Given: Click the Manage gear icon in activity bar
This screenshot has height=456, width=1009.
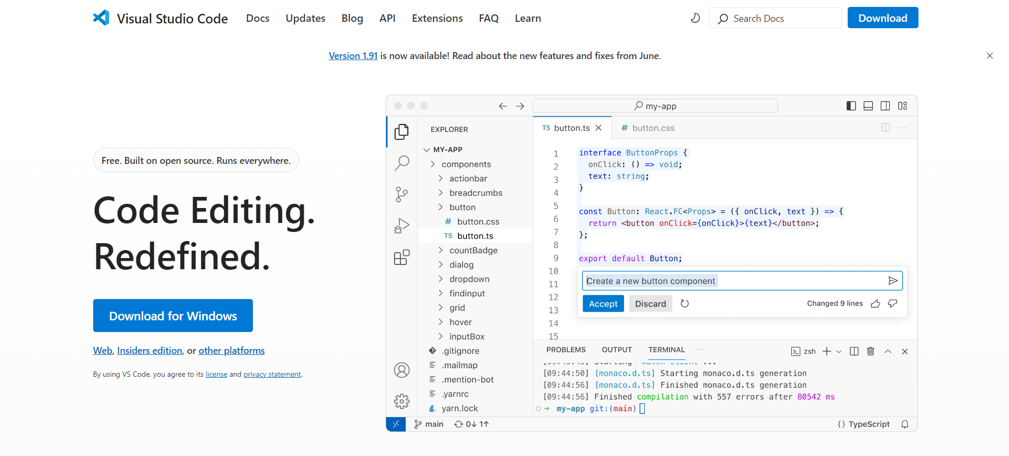Looking at the screenshot, I should click(x=402, y=401).
